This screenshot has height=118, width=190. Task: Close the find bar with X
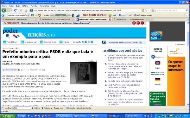[x=2, y=108]
